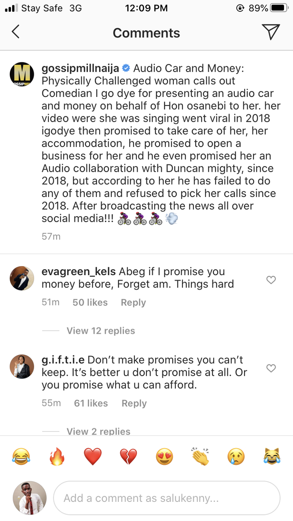Insert the heart-eyes emoji

pos(164,456)
